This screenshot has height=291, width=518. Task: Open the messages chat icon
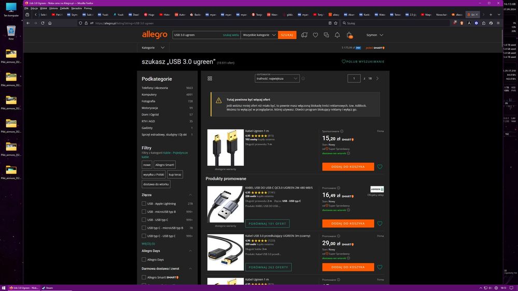point(326,35)
